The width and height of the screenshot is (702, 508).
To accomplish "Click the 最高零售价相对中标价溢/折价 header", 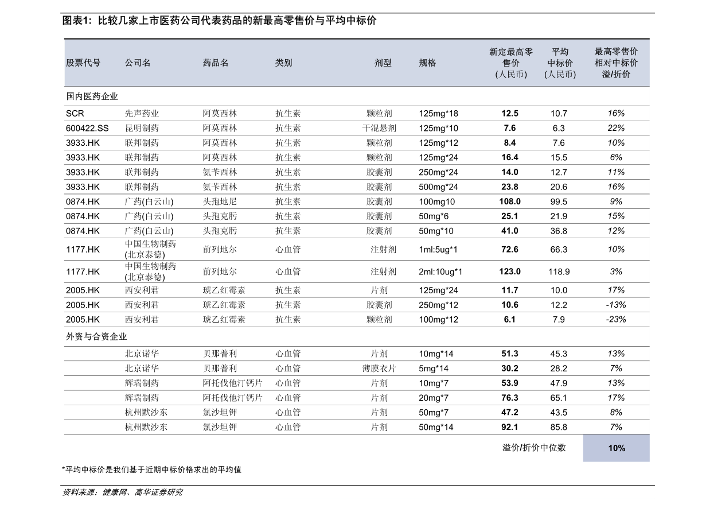I will 616,63.
